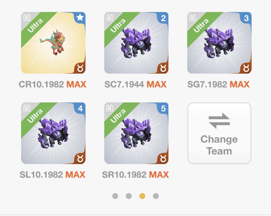Click the swap arrows icon
The width and height of the screenshot is (271, 216).
point(219,121)
